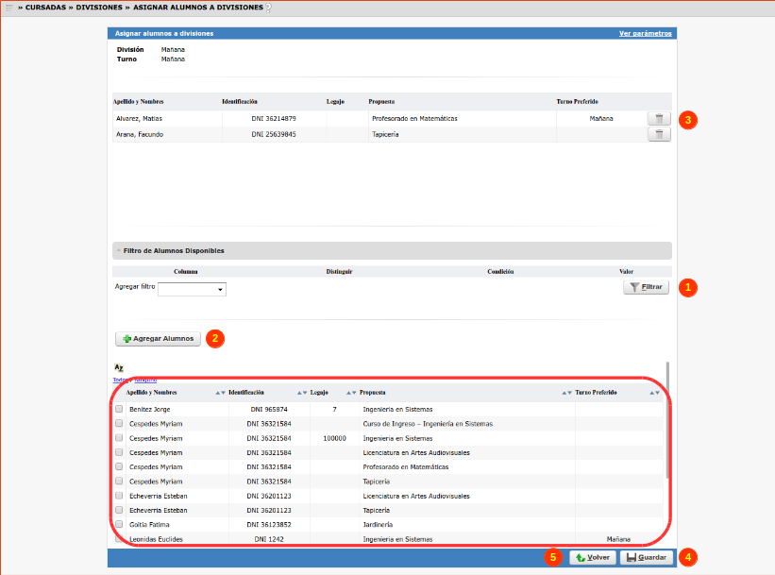
Task: Sort by the Identificación column arrows
Action: coord(301,392)
